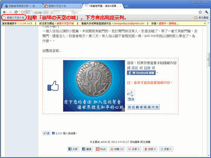Image resolution: width=211 pixels, height=158 pixels.
Task: Share to Plurk button
Action: (x=101, y=149)
